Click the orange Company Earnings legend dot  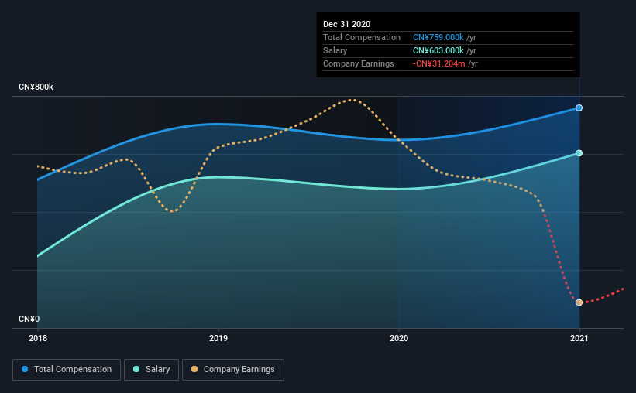point(194,369)
